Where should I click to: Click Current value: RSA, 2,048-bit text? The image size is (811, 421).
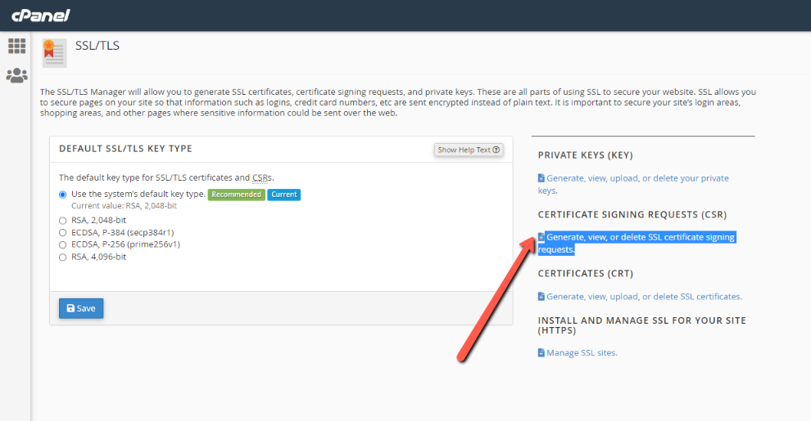click(x=125, y=205)
